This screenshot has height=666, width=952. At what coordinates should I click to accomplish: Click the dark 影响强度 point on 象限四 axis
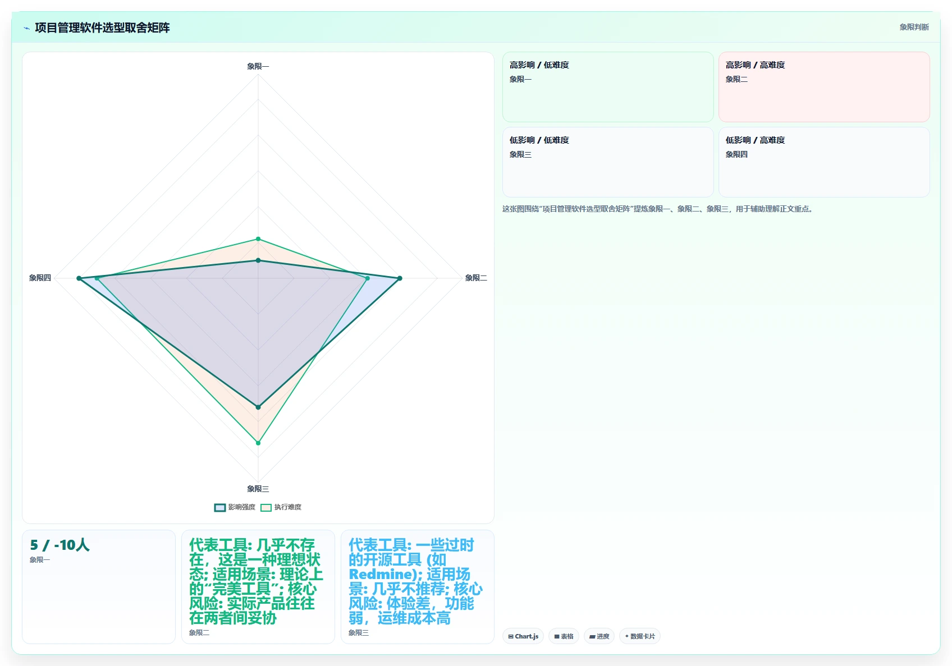(79, 278)
